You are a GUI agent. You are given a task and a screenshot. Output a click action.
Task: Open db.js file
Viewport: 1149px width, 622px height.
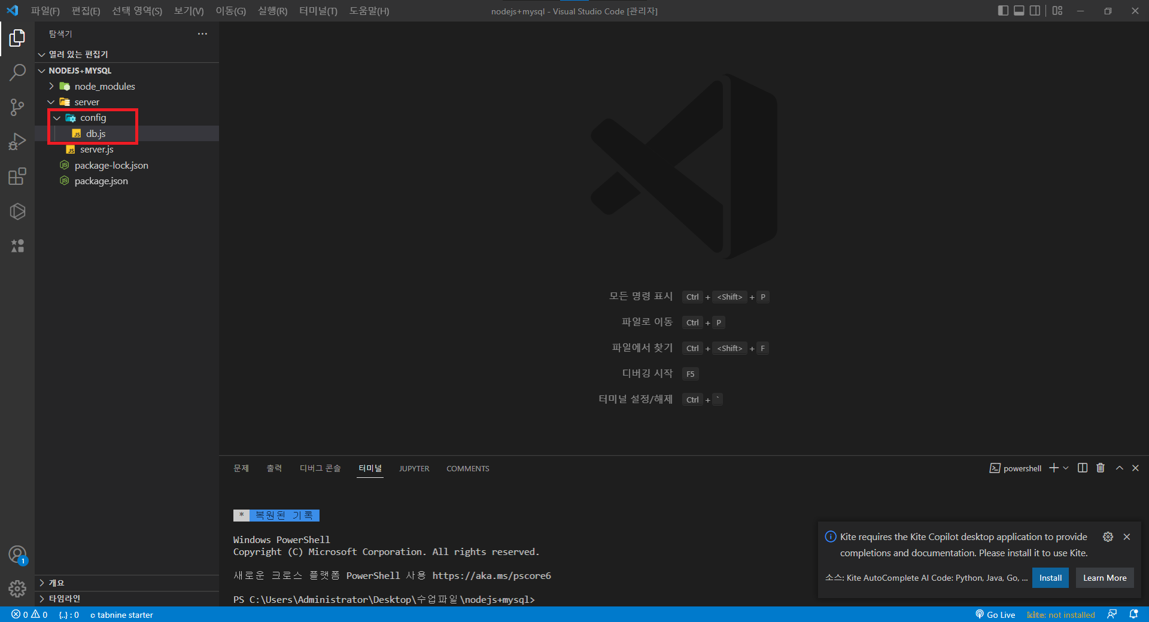point(127,133)
